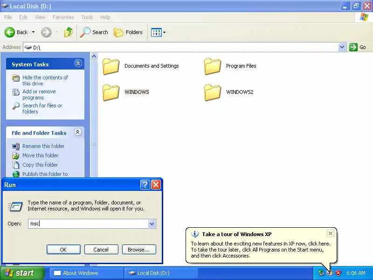Go up one folder level icon
The image size is (373, 280).
[x=69, y=32]
